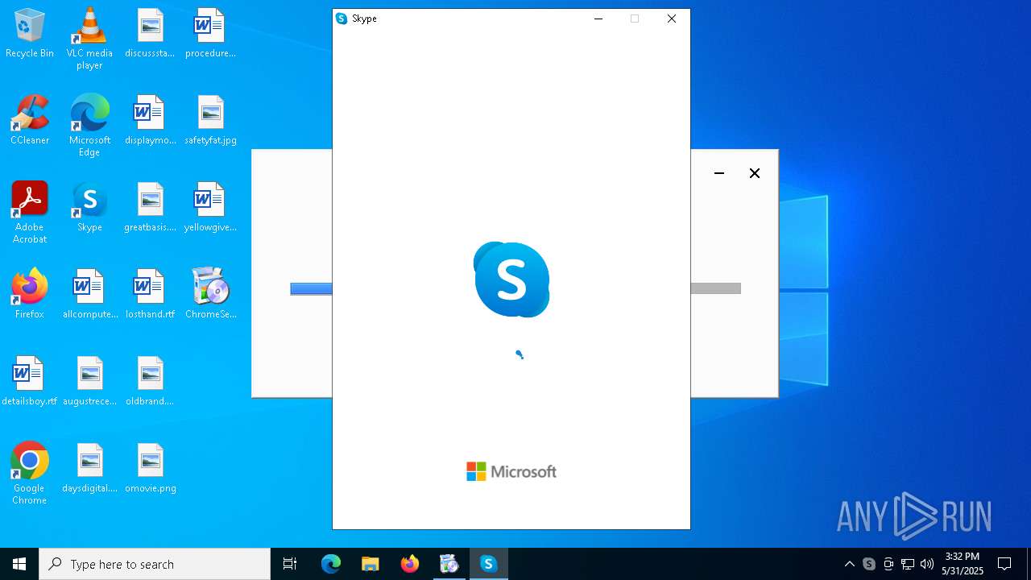Select the displaymo... Word document
The height and width of the screenshot is (580, 1031).
tap(150, 121)
